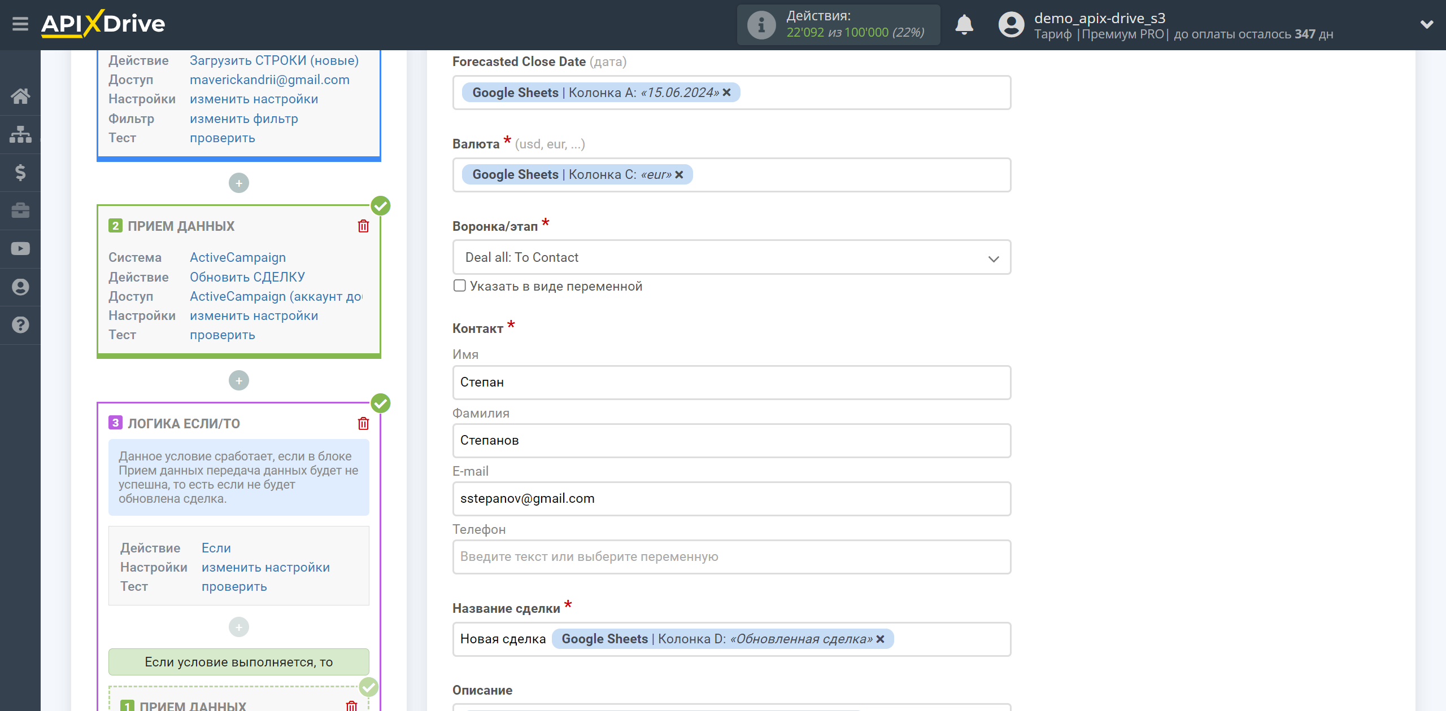Add block inside ЛОГИКА ЕСЛИ/ТО
The image size is (1446, 711).
(x=239, y=627)
